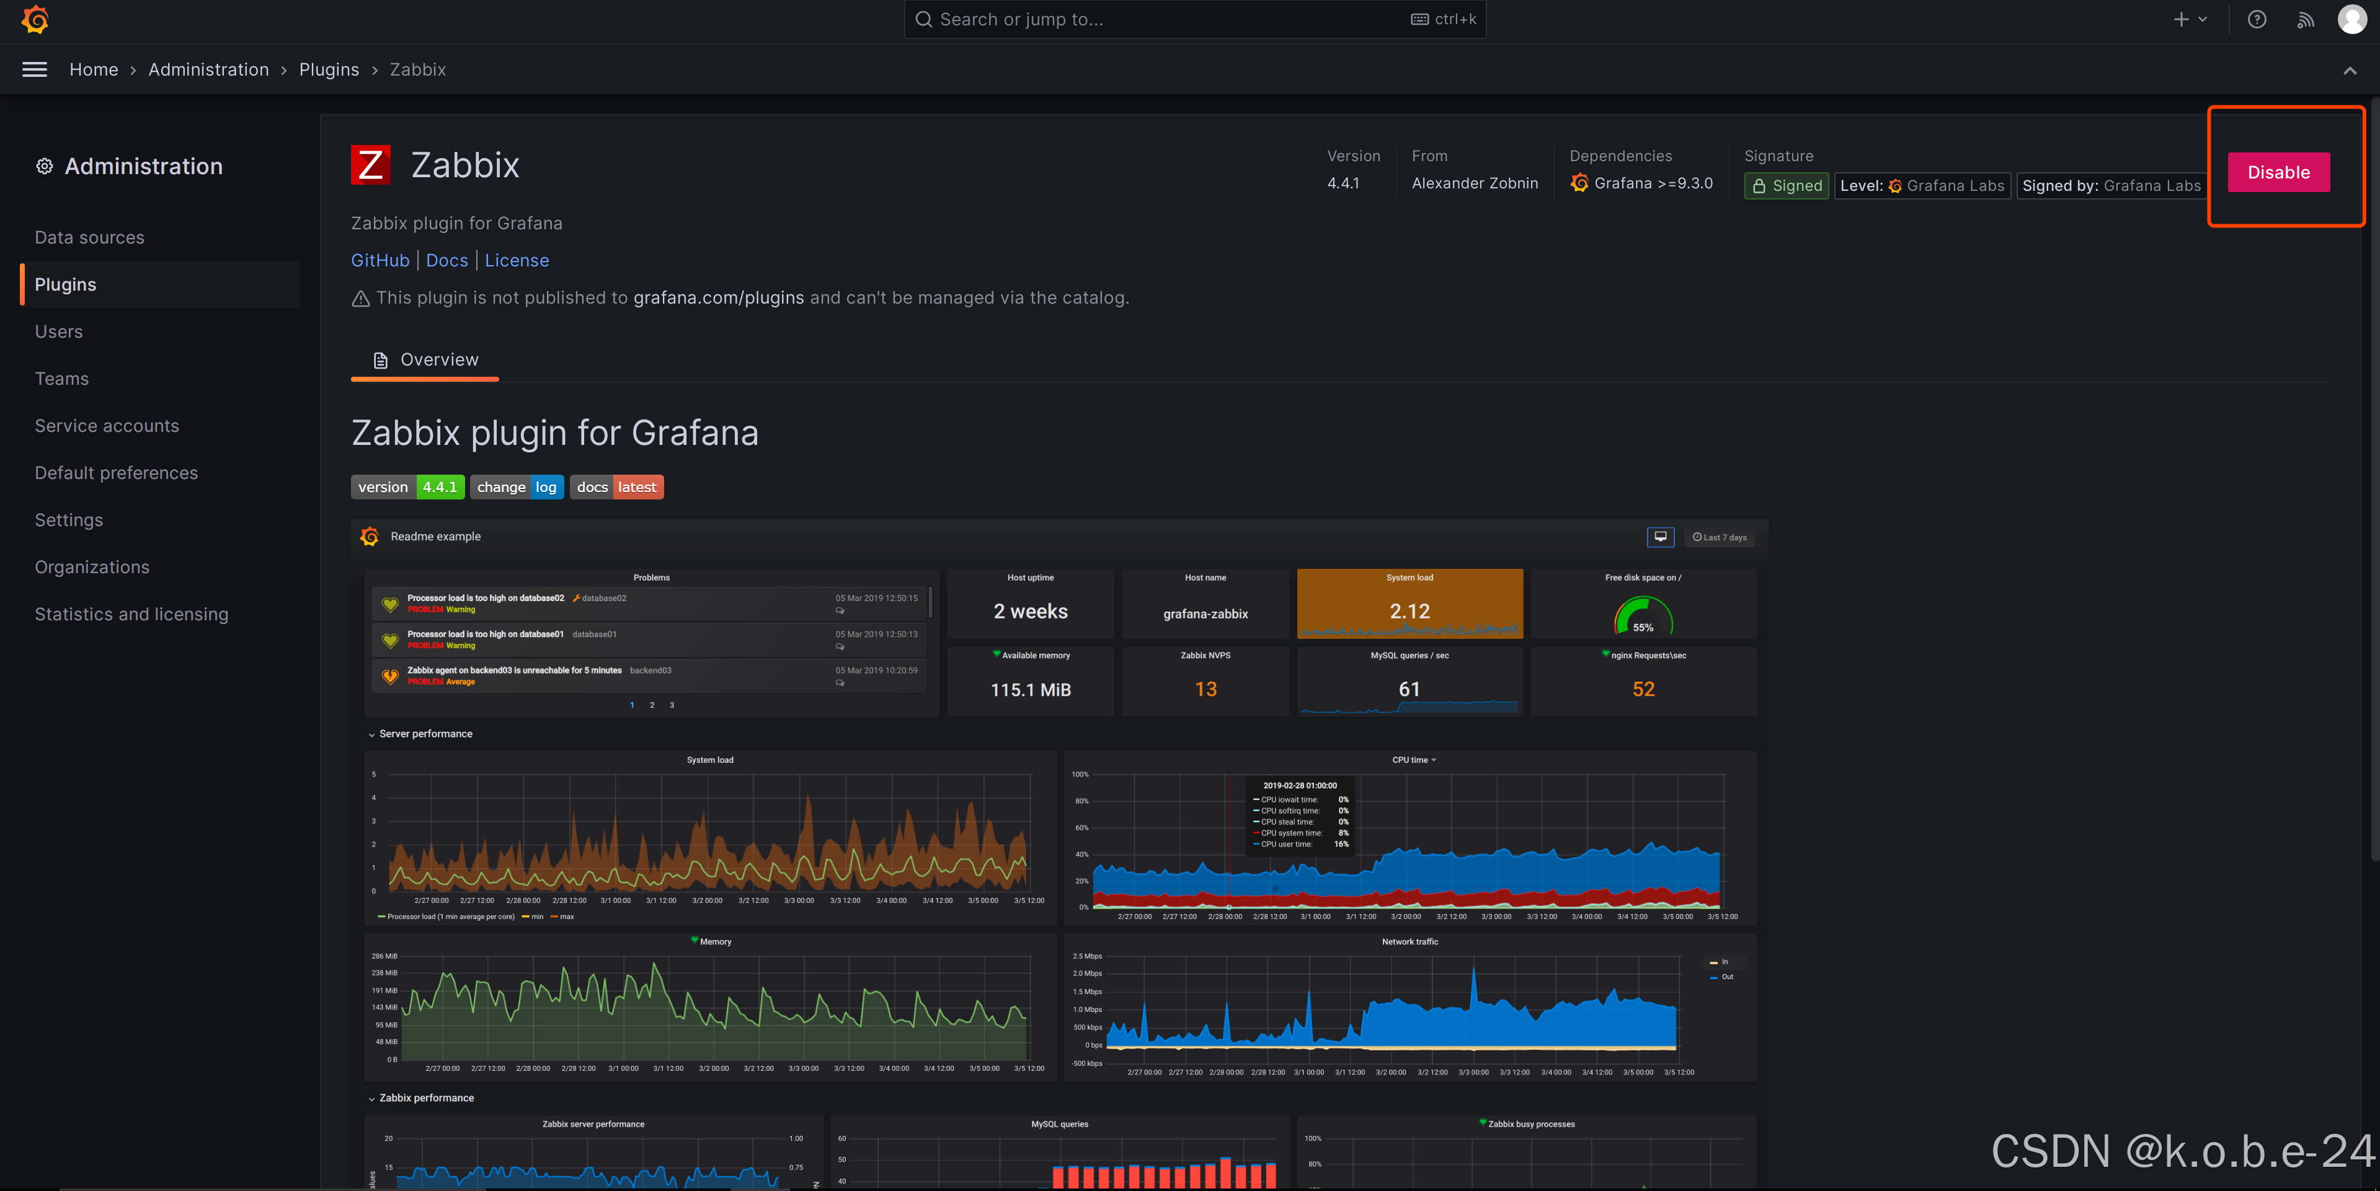Click the Signed lock badge
2380x1191 pixels.
coord(1786,185)
